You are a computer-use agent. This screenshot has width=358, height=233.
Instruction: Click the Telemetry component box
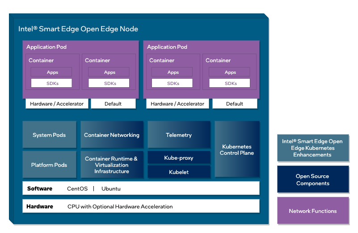click(179, 135)
